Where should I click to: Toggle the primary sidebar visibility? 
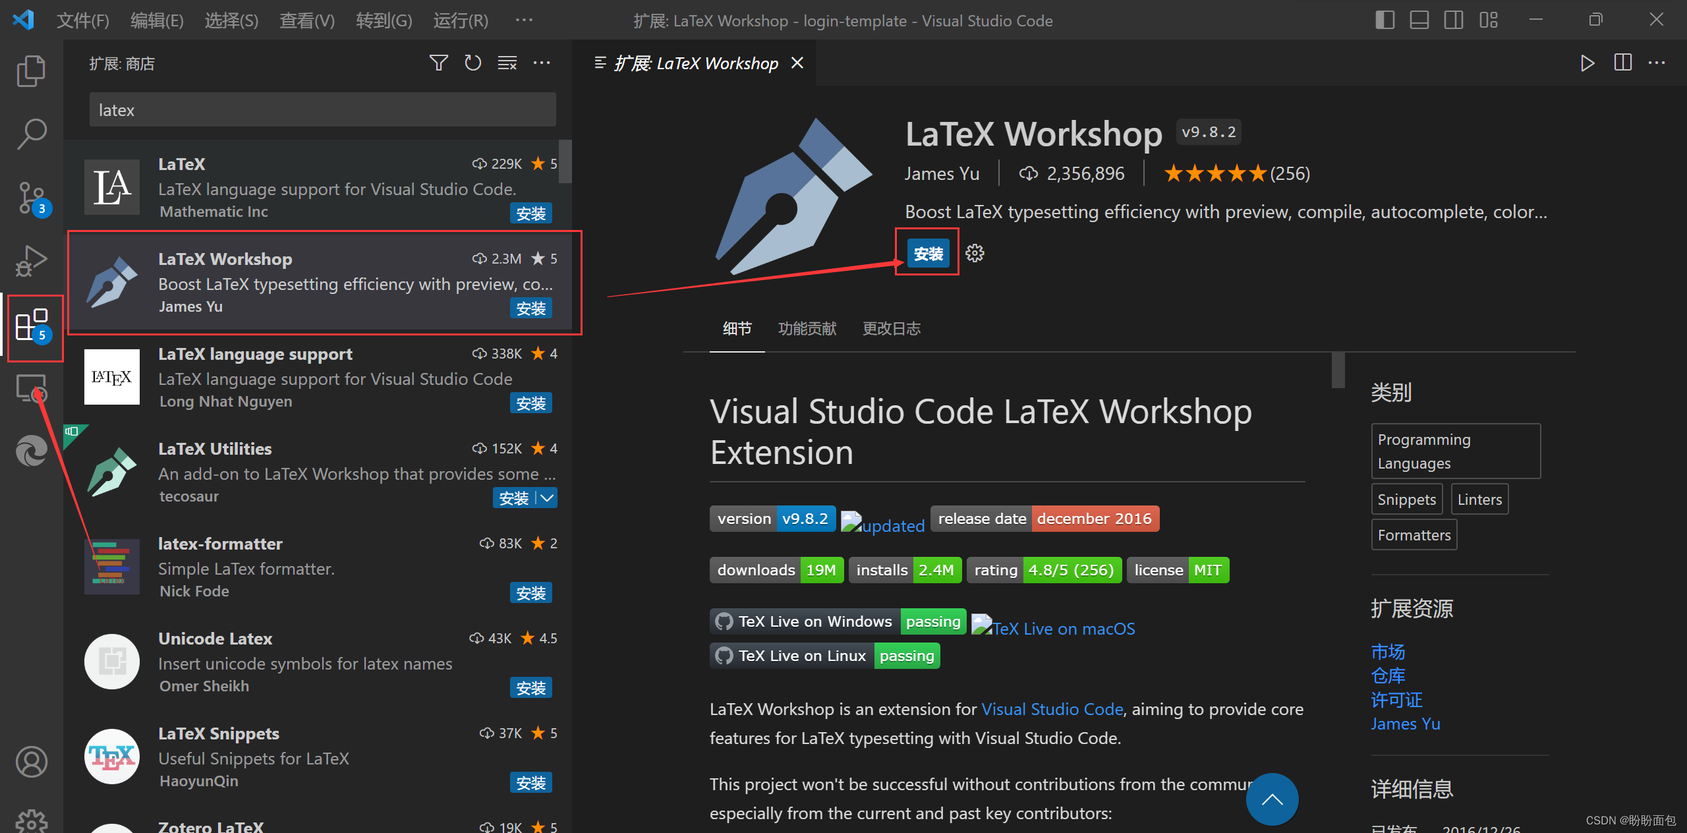pyautogui.click(x=1385, y=20)
